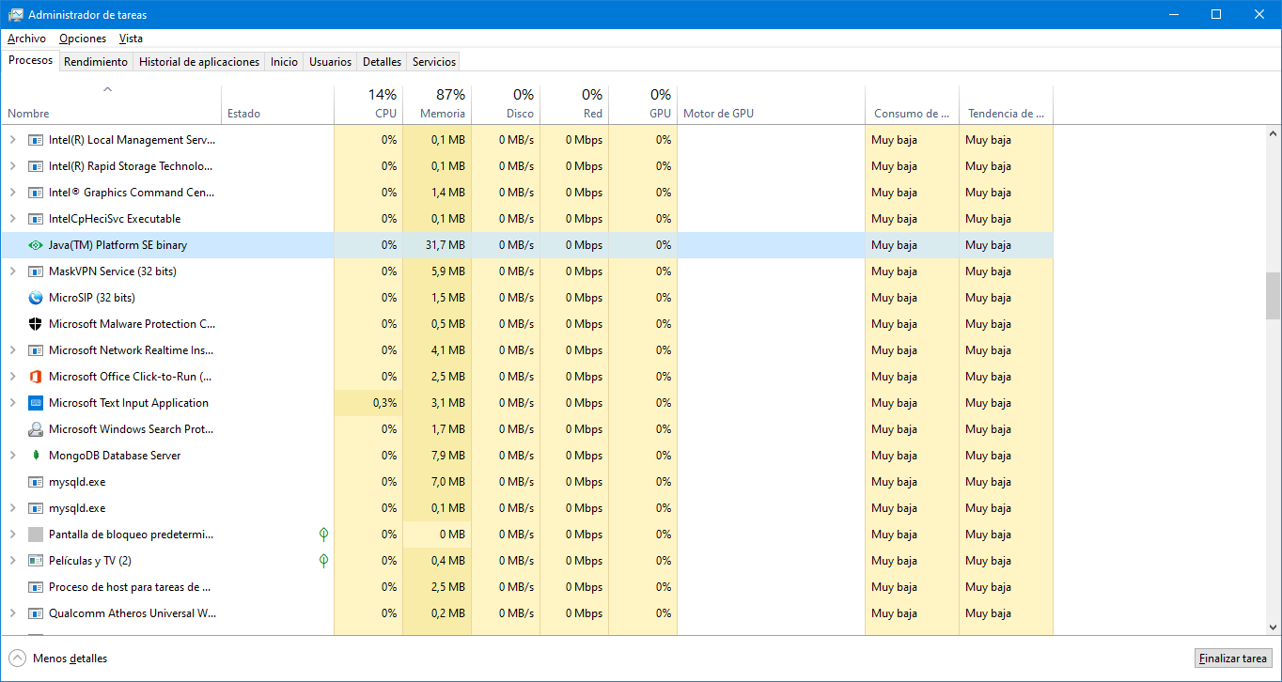1282x682 pixels.
Task: Switch to the Inicio tab
Action: (284, 62)
